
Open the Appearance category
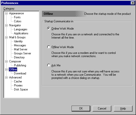16,13
